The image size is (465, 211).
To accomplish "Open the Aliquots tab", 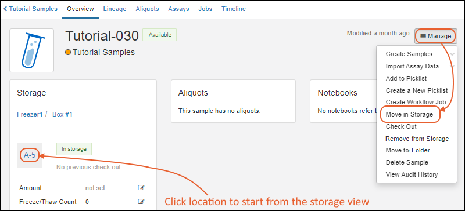I will [148, 9].
